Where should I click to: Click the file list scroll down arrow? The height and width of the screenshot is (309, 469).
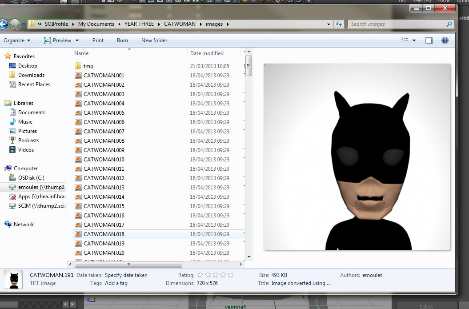pos(249,257)
